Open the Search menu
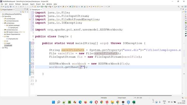Image resolution: width=187 pixels, height=105 pixels. (x=32, y=4)
